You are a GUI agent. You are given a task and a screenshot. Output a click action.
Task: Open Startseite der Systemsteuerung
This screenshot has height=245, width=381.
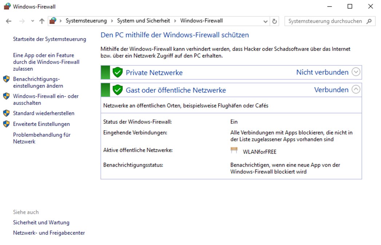(x=49, y=39)
